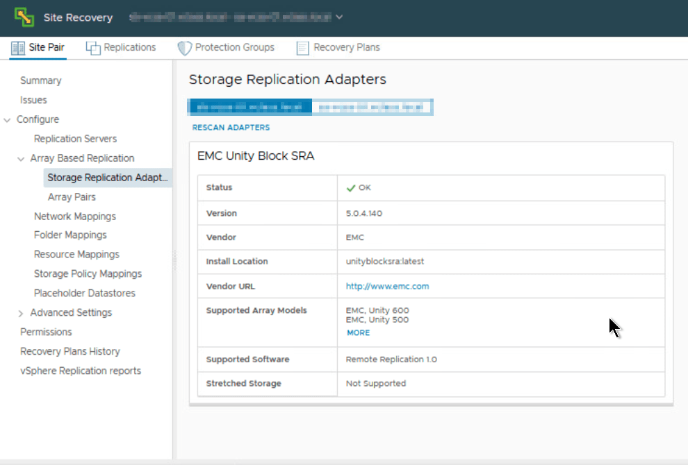Screen dimensions: 688x465
Task: Click the RESCAN ADAPTERS button
Action: coord(231,128)
